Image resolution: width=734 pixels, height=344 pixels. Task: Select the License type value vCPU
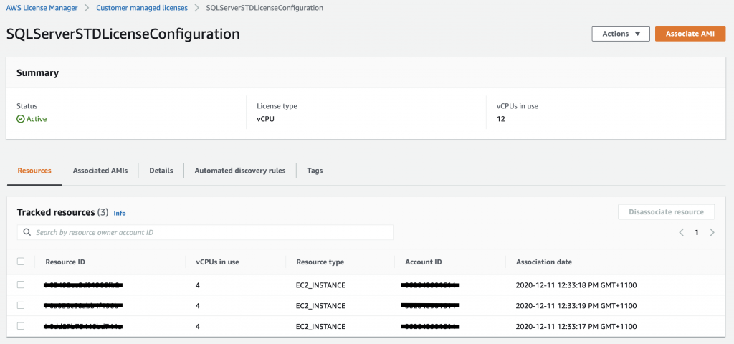click(265, 119)
